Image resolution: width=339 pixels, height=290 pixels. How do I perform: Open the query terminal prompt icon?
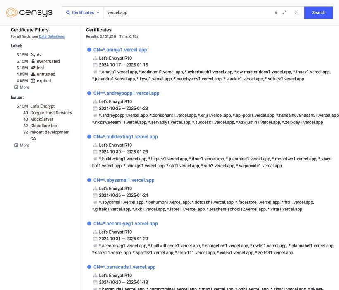[x=297, y=13]
